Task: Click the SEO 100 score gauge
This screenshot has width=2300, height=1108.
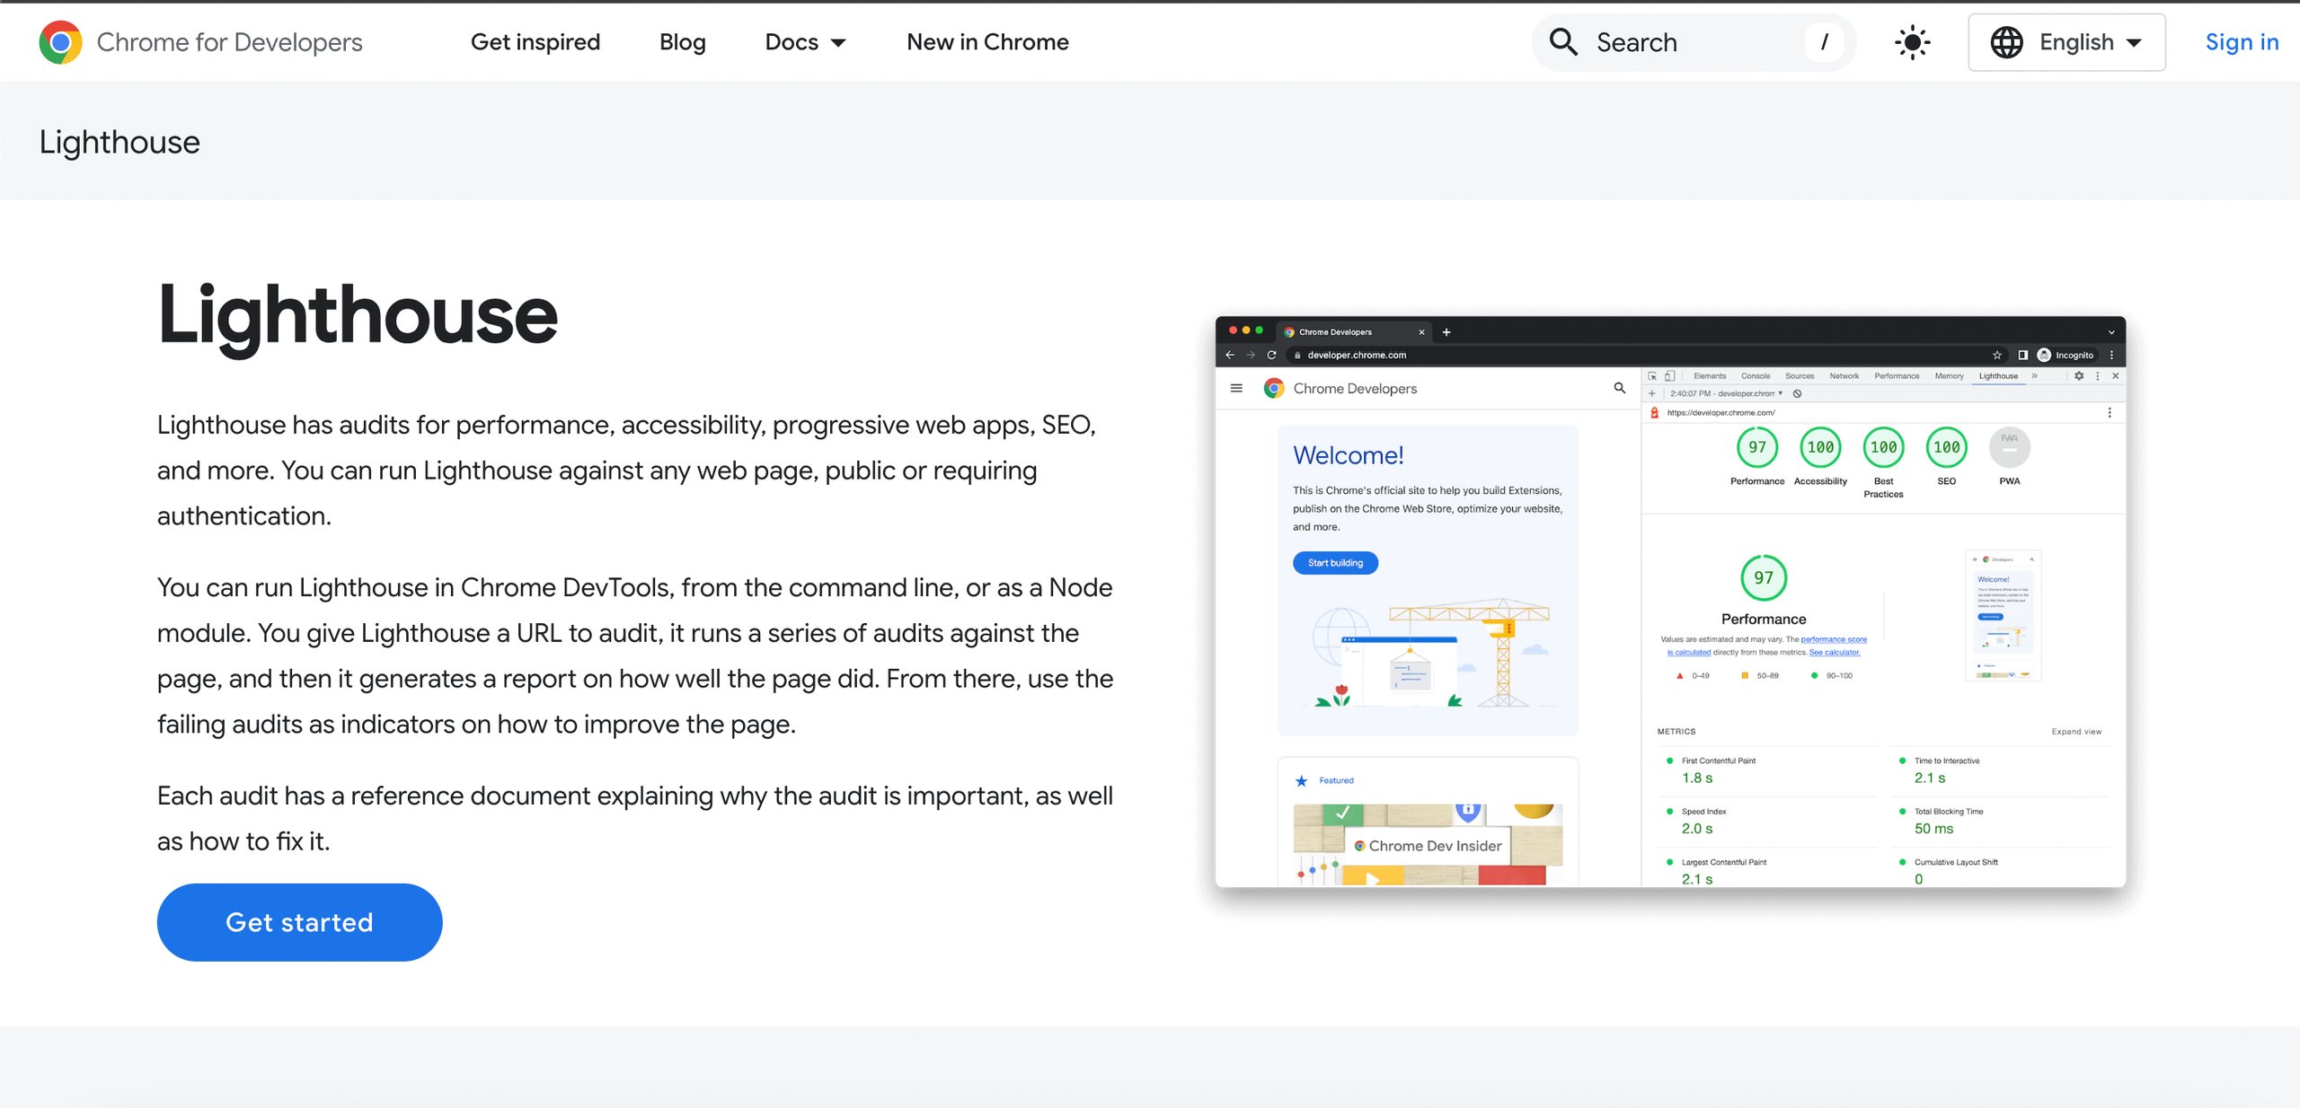Action: click(x=1946, y=447)
